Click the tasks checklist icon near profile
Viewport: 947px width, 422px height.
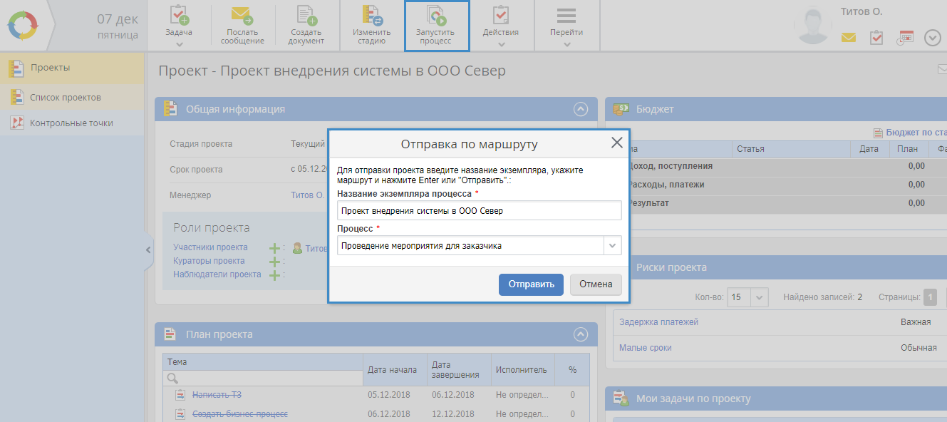pyautogui.click(x=876, y=38)
